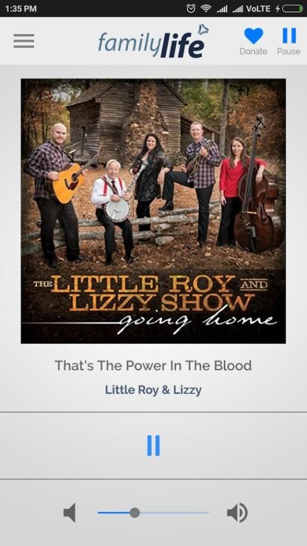Tap the blue Donate heart icon
The height and width of the screenshot is (546, 307).
tap(253, 36)
